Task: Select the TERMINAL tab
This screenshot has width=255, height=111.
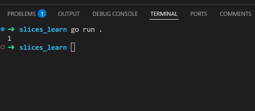Action: tap(164, 14)
